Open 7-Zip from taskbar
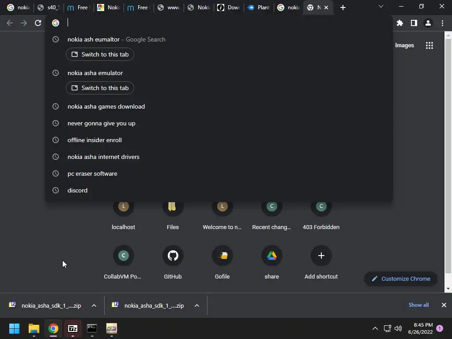This screenshot has width=452, height=339. point(73,328)
